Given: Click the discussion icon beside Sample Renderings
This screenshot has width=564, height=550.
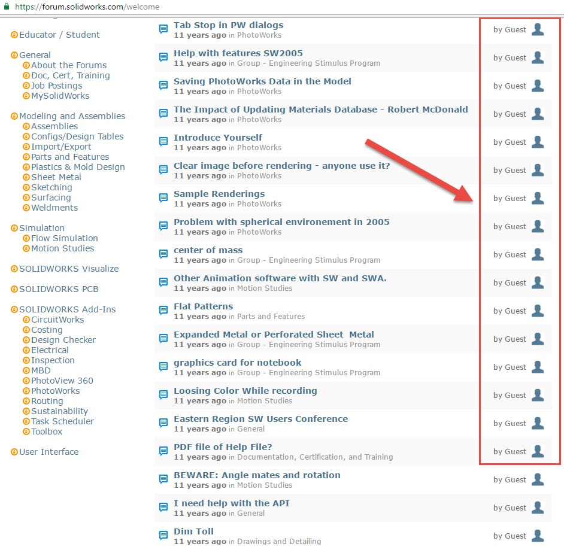Looking at the screenshot, I should (163, 197).
